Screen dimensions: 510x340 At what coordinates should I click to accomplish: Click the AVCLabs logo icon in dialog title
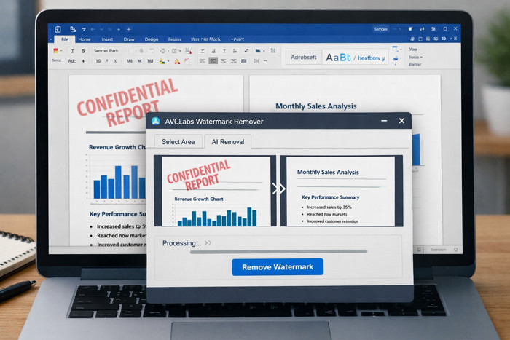coord(156,122)
